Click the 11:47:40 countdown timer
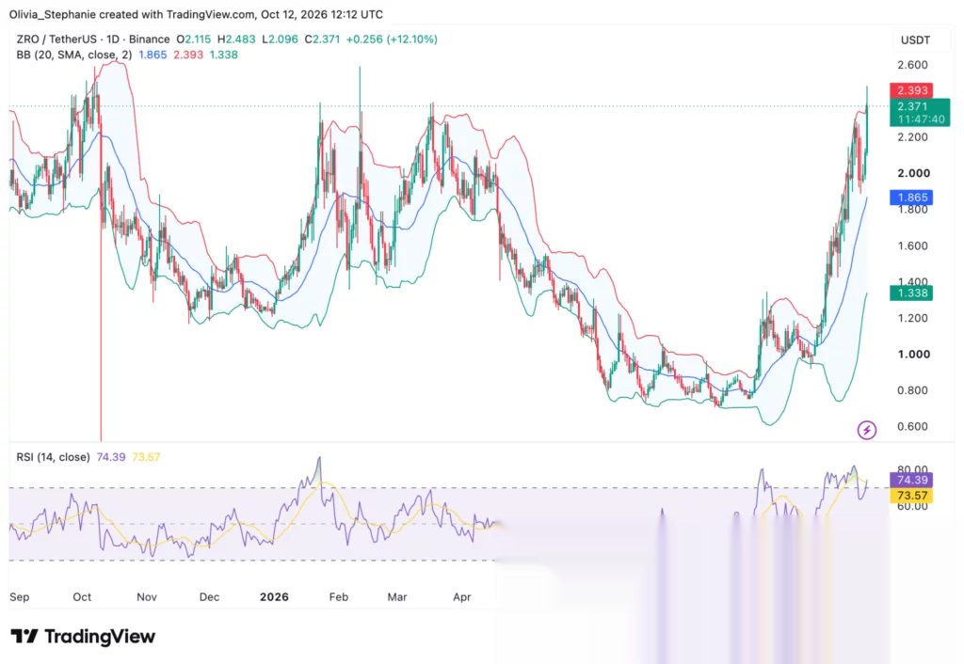Image resolution: width=964 pixels, height=664 pixels. click(921, 119)
